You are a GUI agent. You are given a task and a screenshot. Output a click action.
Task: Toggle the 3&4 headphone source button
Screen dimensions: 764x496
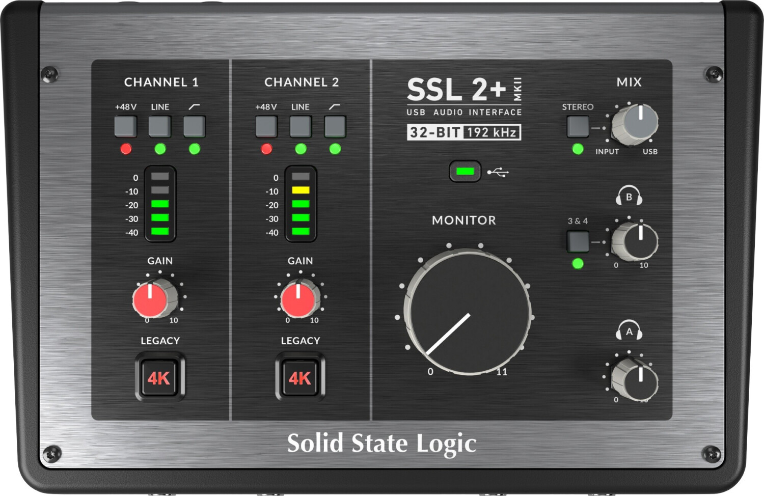(x=578, y=241)
